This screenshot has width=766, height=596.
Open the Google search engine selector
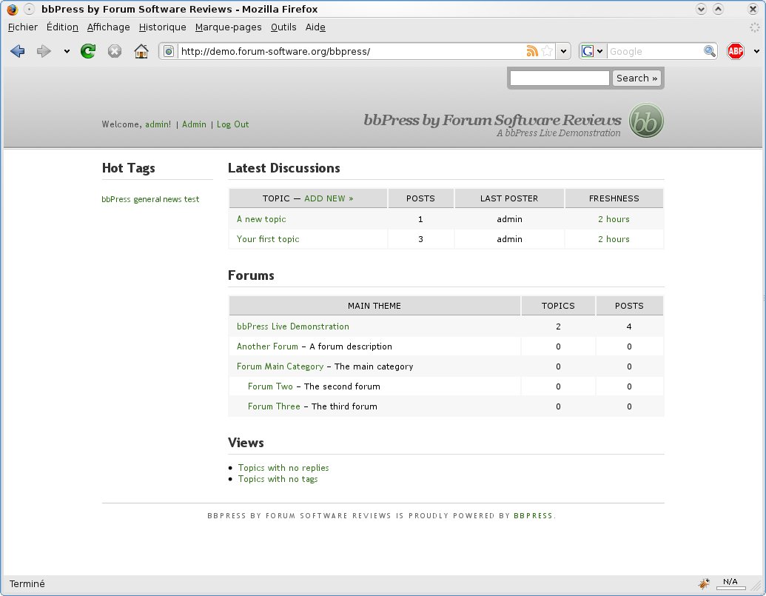point(593,51)
